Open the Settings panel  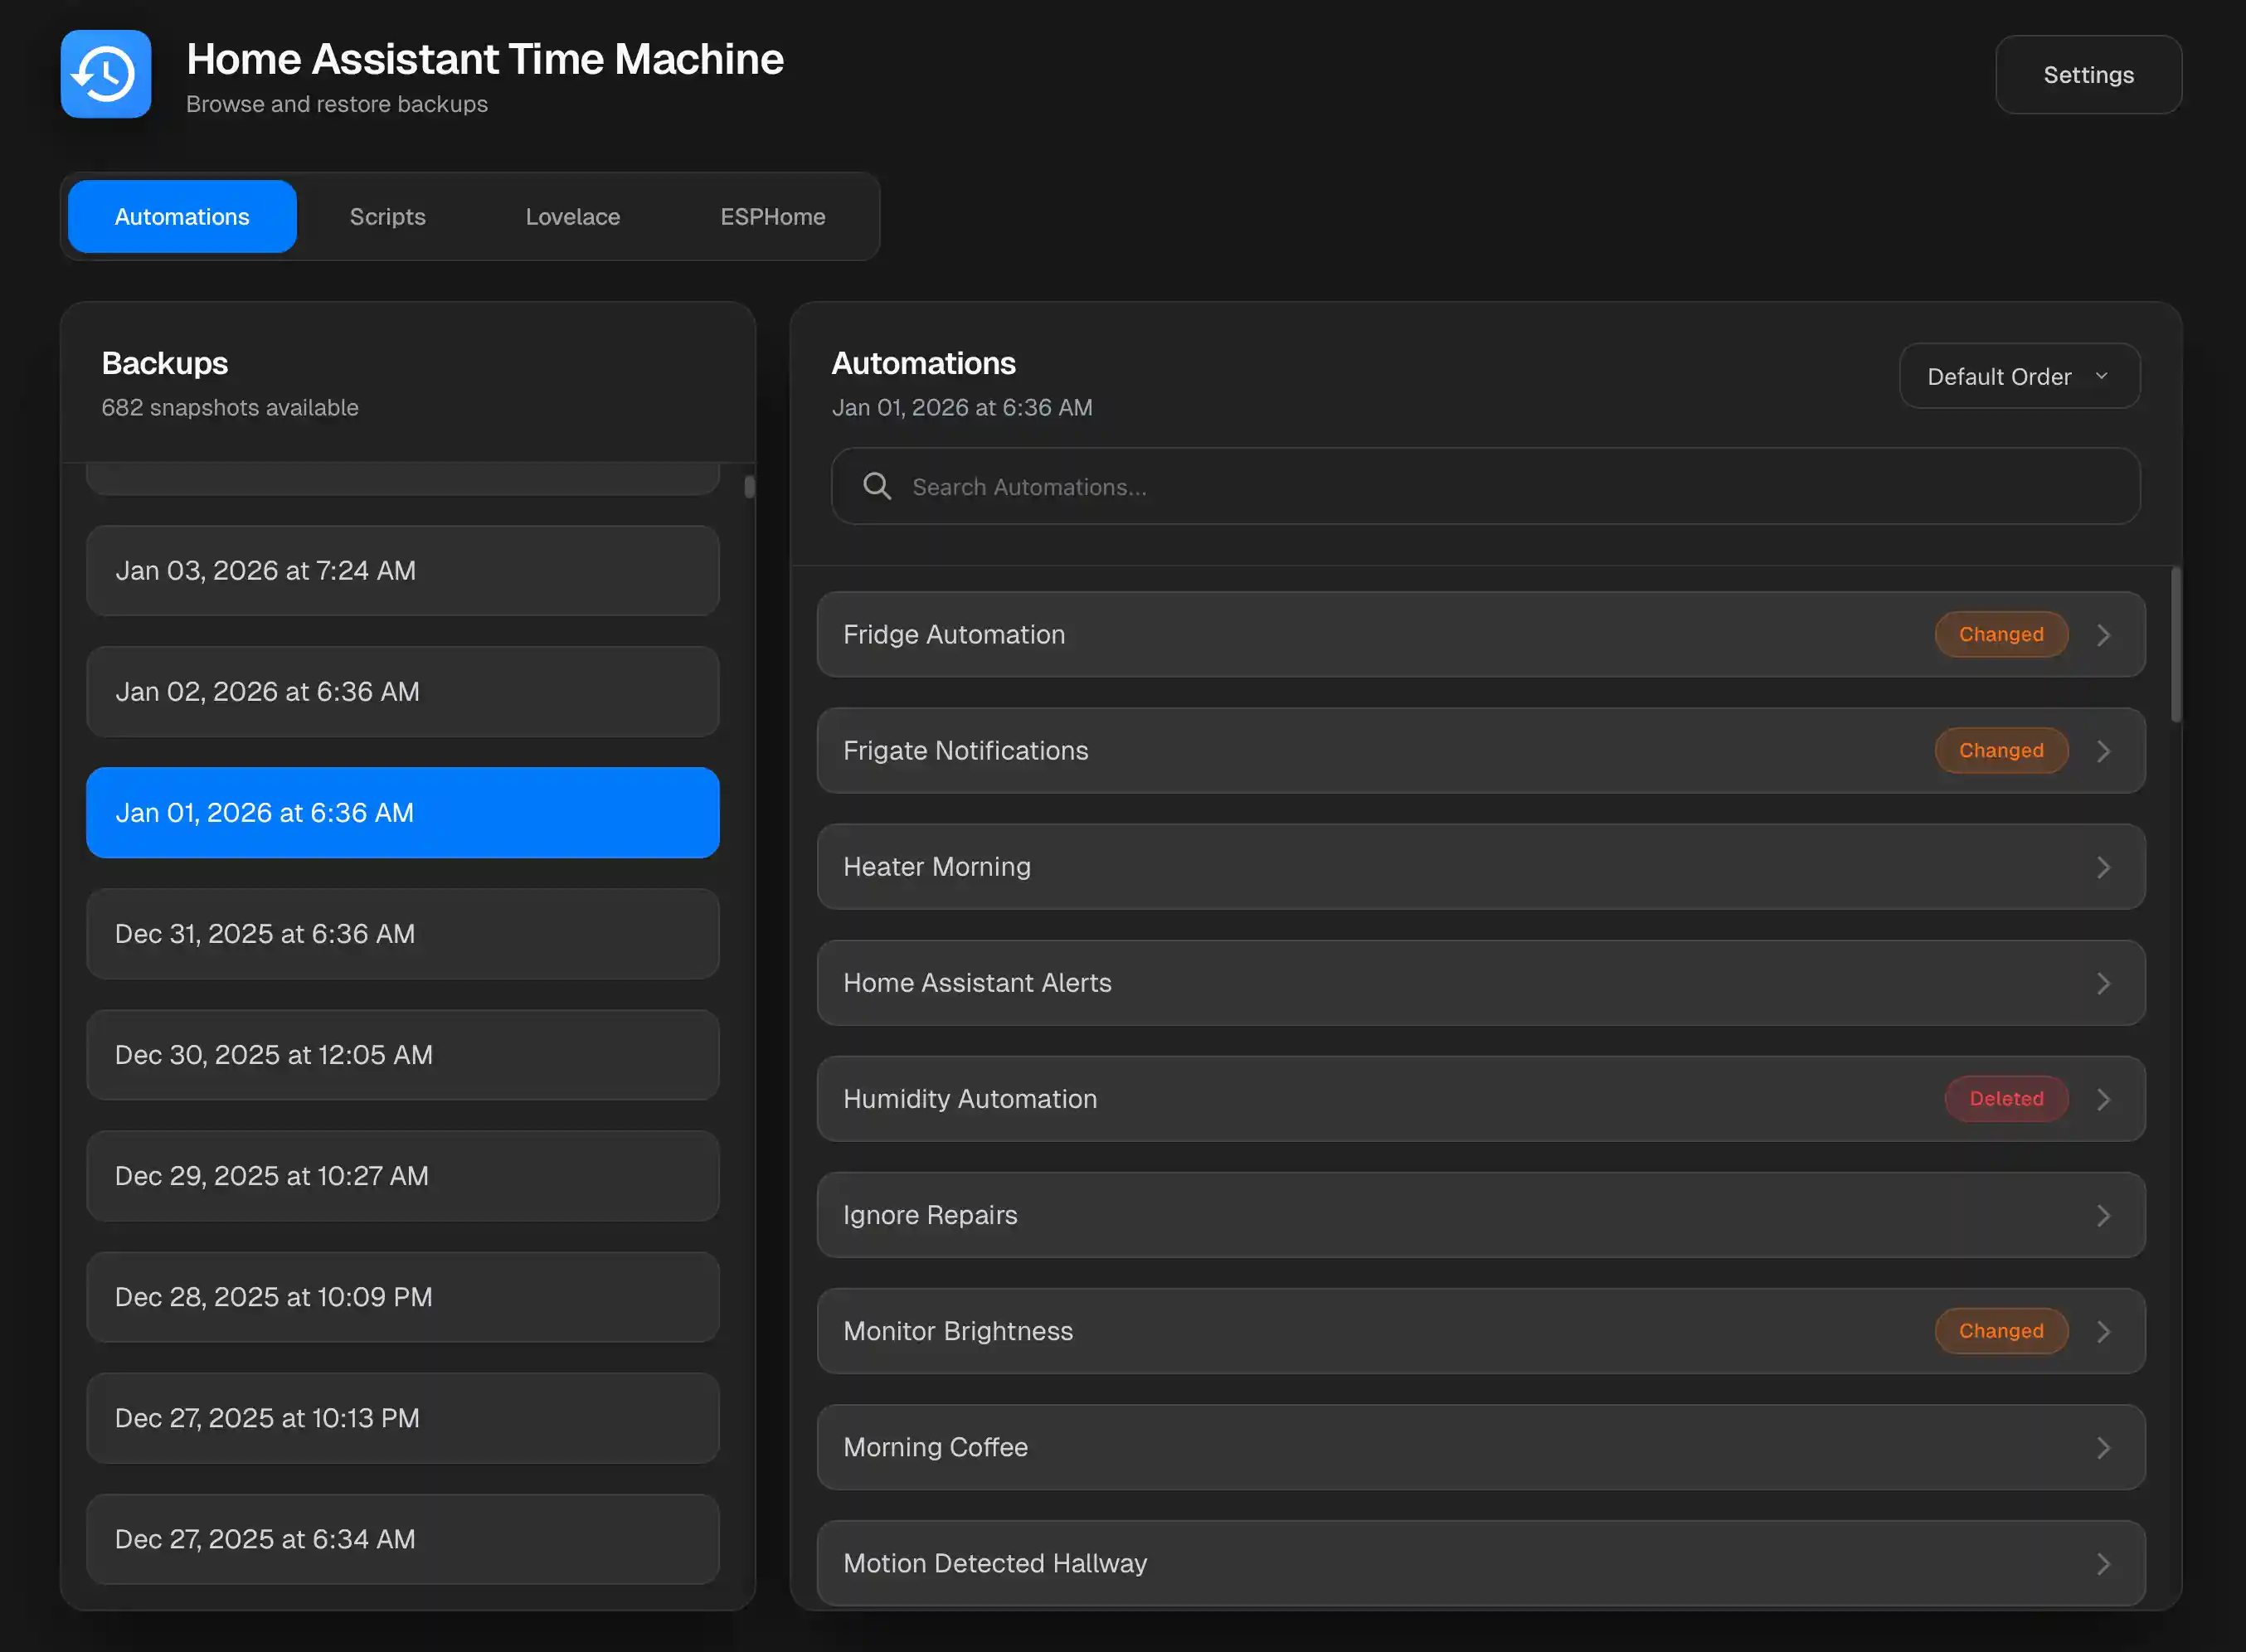(2088, 74)
